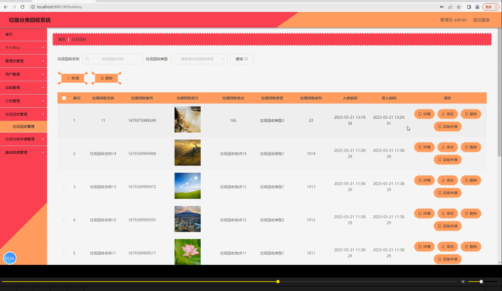The width and height of the screenshot is (502, 291).
Task: Open city skyline thumbnail in row 垃圾回收名称12
Action: point(187,219)
